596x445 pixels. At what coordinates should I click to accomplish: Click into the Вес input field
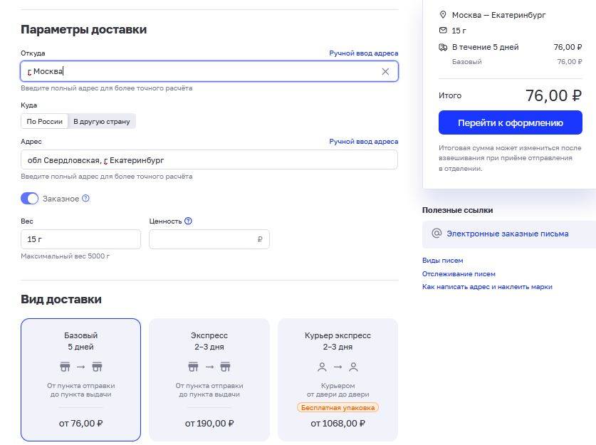(80, 239)
